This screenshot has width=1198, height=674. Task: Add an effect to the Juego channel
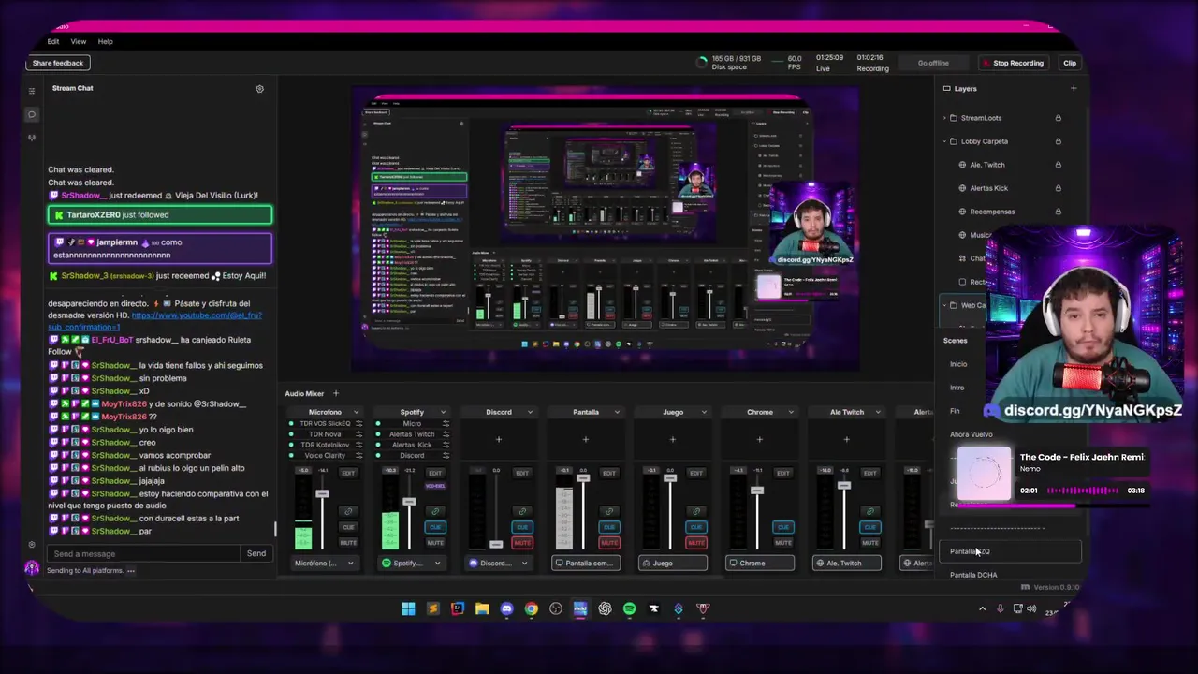(x=672, y=439)
